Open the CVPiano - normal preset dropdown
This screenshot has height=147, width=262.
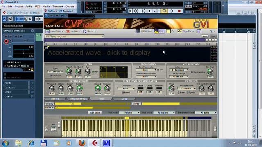coord(75,36)
